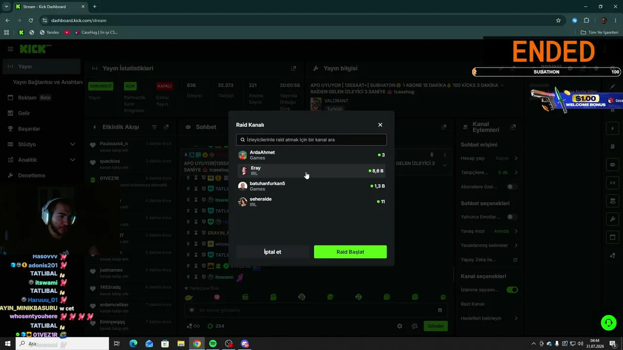Select the Stream - Kick Dashboard tab

50,7
